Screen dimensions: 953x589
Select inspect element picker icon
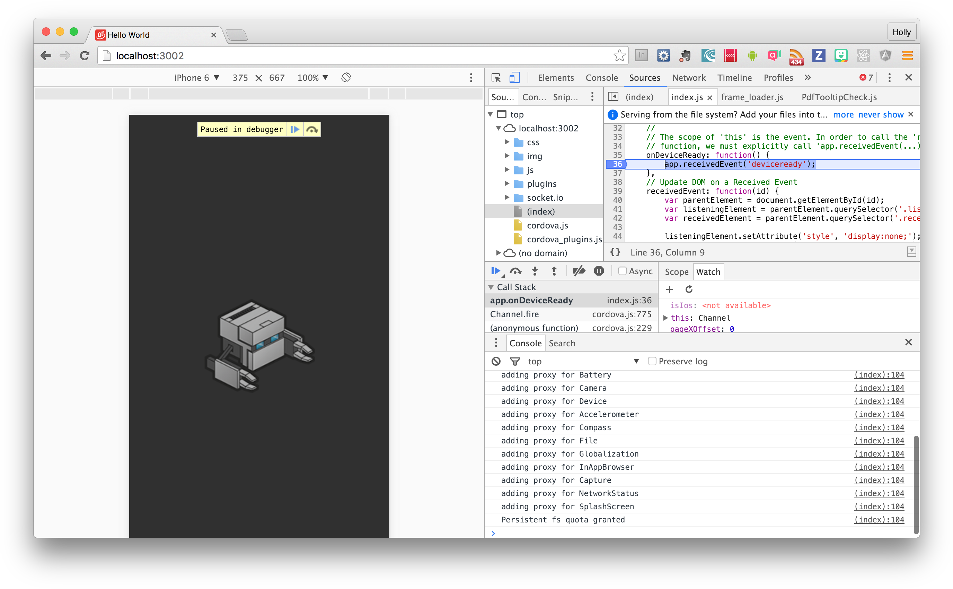coord(496,78)
